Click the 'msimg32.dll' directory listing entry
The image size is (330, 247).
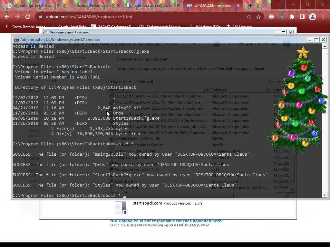pyautogui.click(x=127, y=108)
